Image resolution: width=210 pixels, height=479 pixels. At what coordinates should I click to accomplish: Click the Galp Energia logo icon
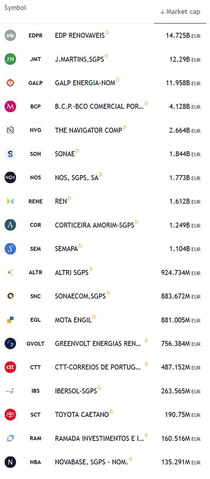[x=10, y=83]
